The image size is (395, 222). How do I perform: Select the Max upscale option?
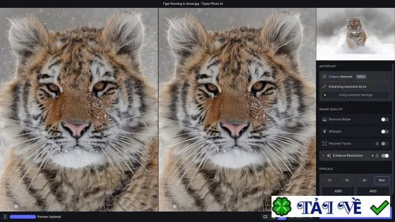(x=382, y=180)
